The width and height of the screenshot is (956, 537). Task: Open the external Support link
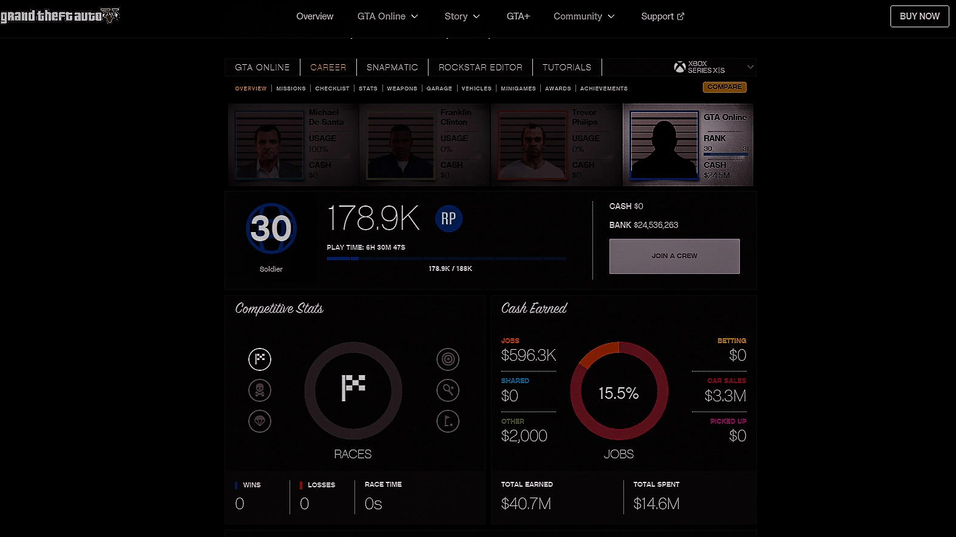[x=662, y=16]
